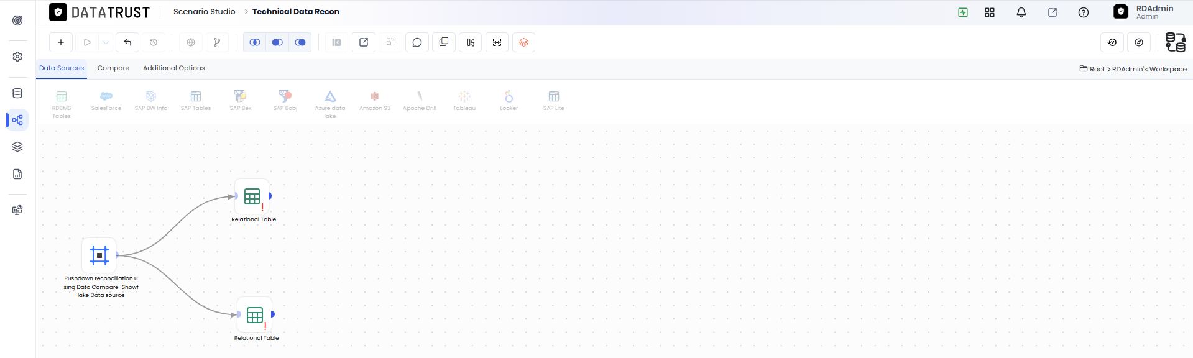Select the SAP Bobj data source

pyautogui.click(x=285, y=101)
